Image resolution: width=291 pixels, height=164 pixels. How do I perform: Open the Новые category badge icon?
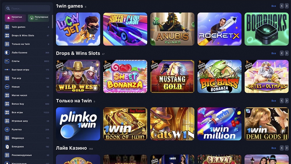(7, 87)
